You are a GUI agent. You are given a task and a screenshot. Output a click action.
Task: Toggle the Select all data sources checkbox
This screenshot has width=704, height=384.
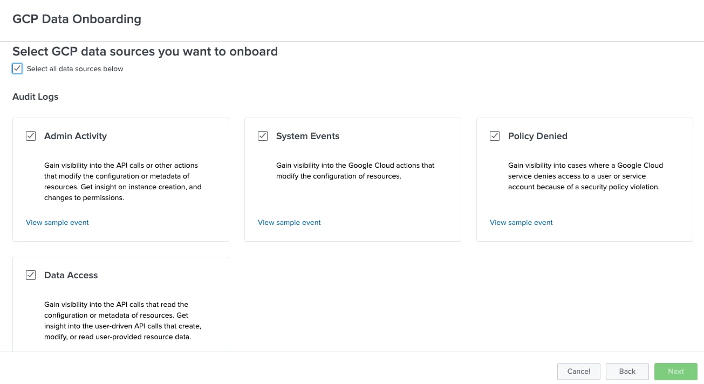[17, 68]
